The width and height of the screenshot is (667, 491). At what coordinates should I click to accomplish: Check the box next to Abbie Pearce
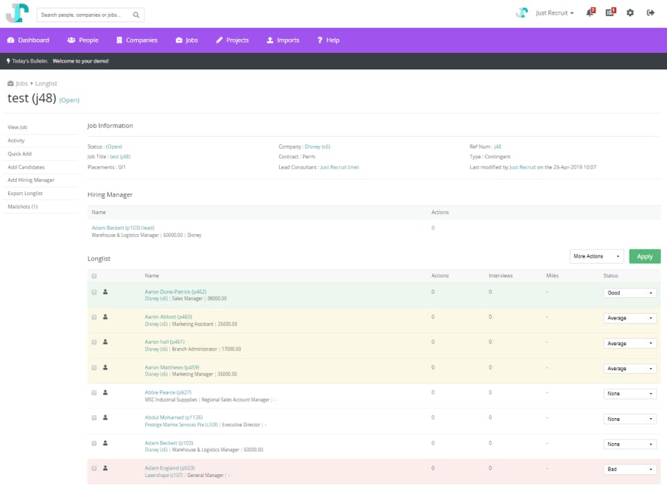tap(94, 393)
